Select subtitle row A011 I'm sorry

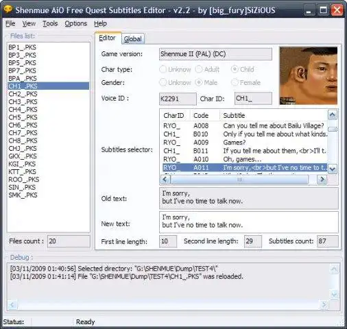[245, 168]
